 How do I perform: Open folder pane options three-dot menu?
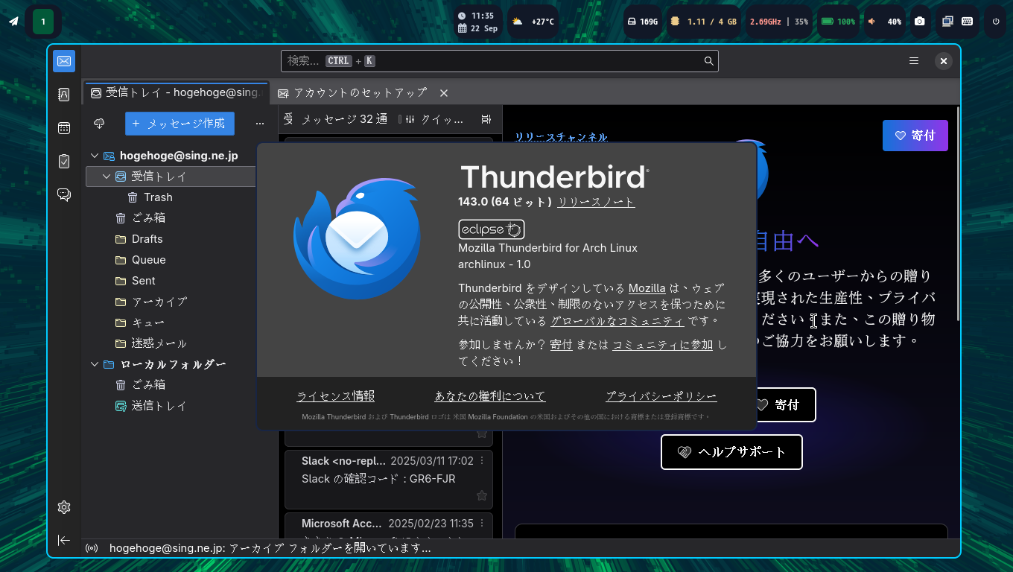pyautogui.click(x=260, y=124)
